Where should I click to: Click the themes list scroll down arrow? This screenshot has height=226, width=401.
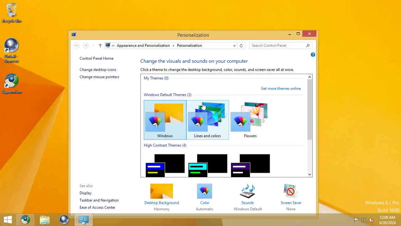(x=310, y=175)
